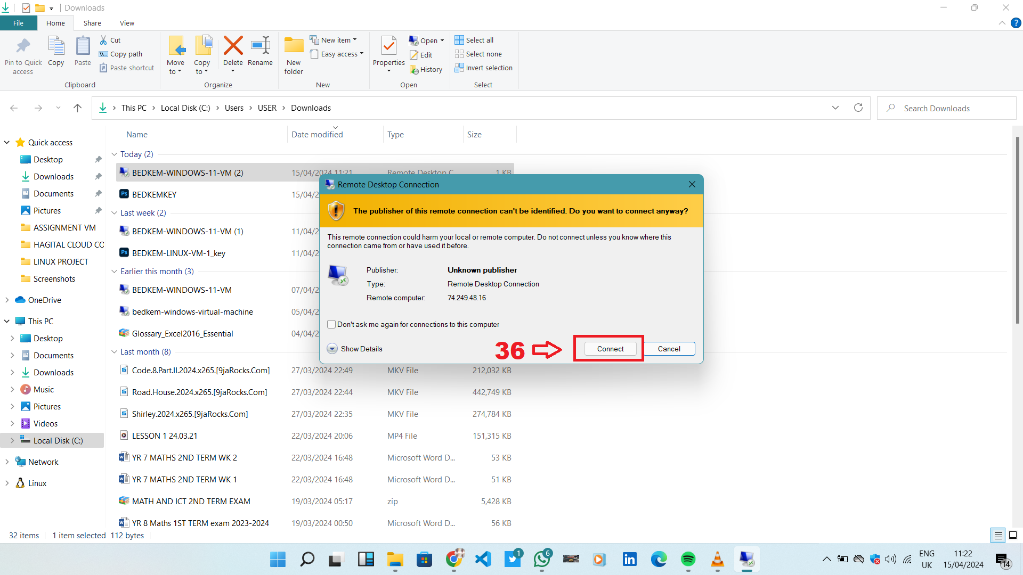
Task: Click the Delete icon in the ribbon
Action: [233, 46]
